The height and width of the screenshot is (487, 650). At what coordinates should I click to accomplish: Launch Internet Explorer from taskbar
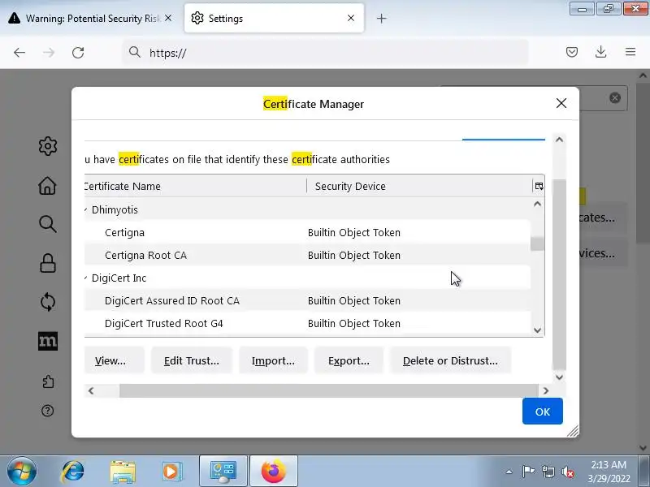(x=73, y=472)
